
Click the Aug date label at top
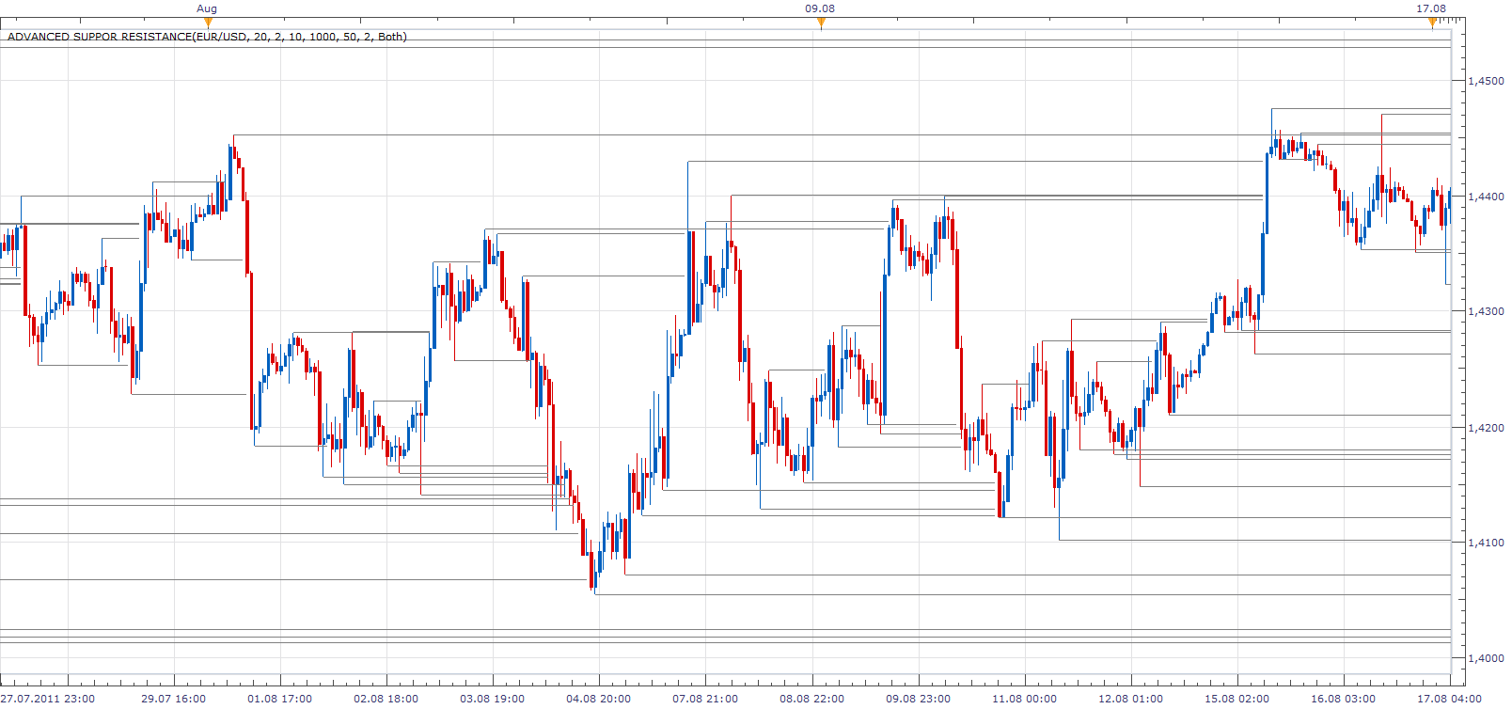click(207, 8)
